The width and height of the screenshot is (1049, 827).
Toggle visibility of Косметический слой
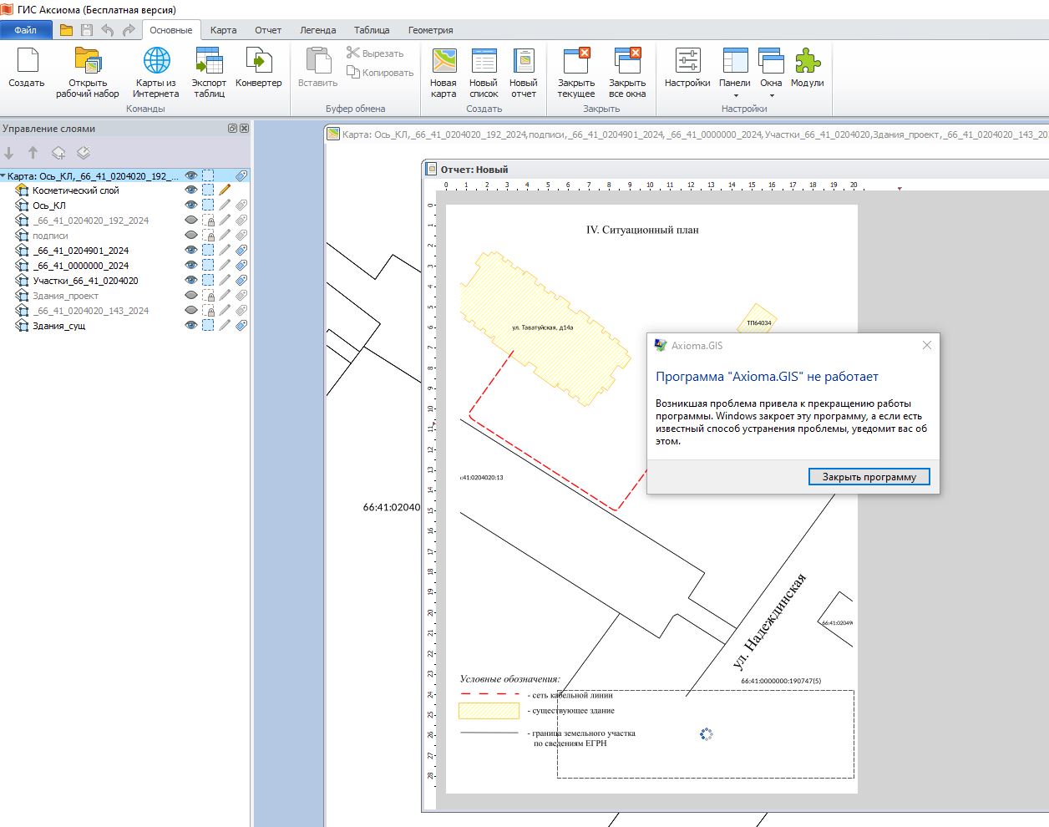pyautogui.click(x=191, y=190)
